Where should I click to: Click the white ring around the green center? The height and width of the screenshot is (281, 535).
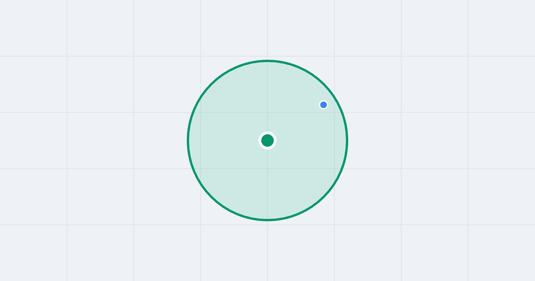[x=267, y=133]
